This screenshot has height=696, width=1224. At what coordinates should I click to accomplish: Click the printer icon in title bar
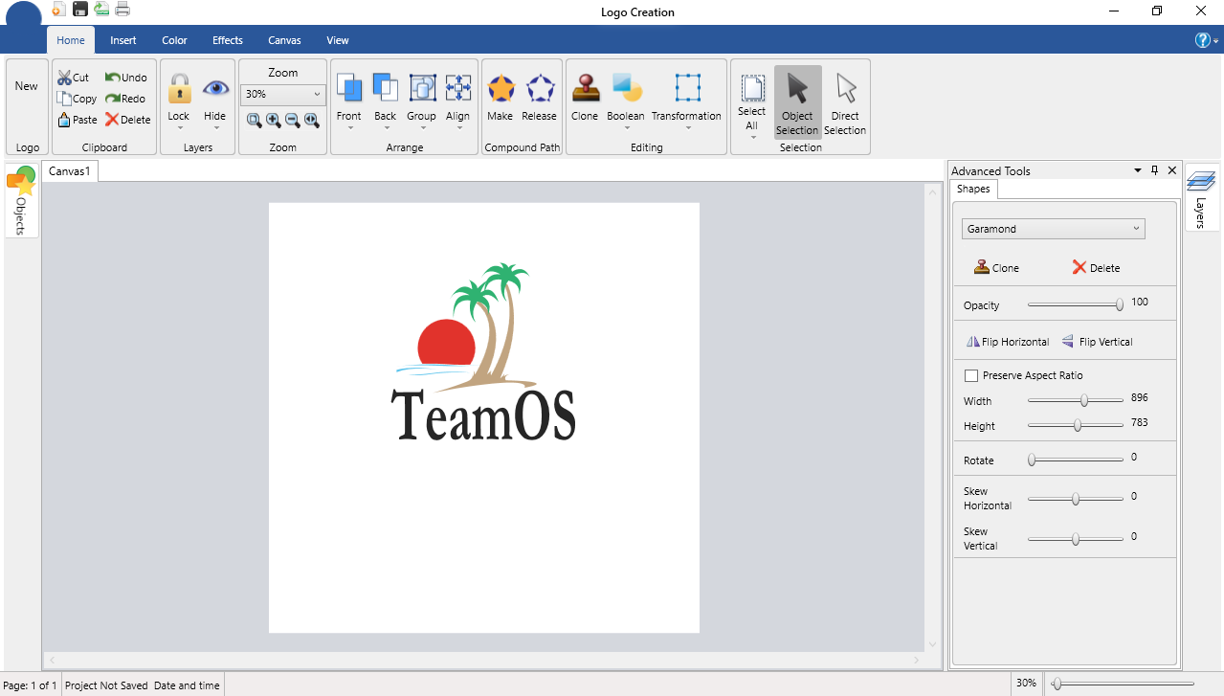[122, 10]
